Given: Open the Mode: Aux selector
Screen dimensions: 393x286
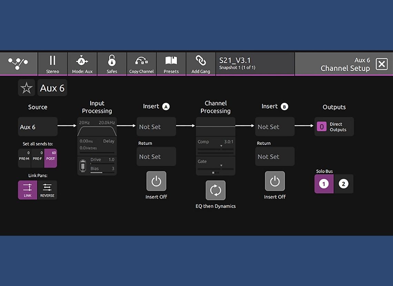Looking at the screenshot, I should tap(82, 64).
